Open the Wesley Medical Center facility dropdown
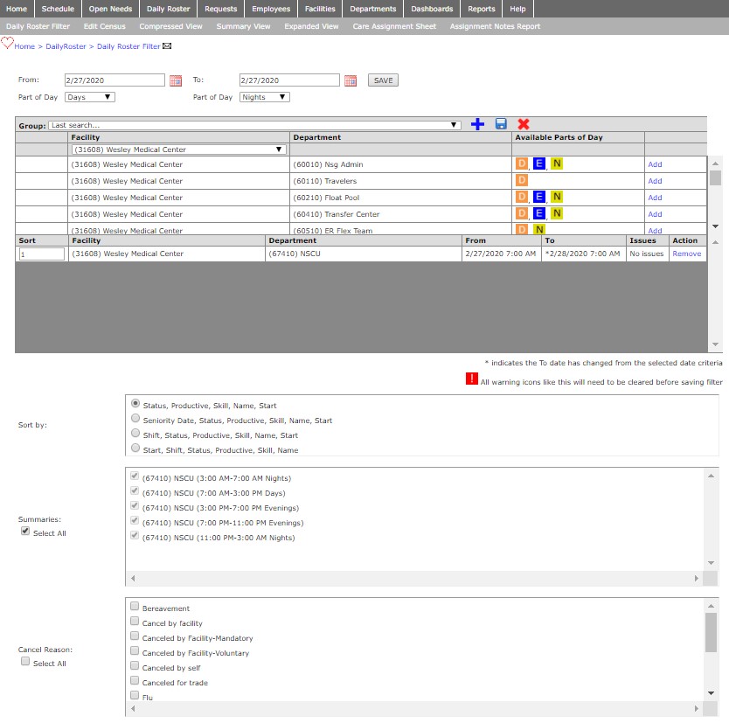 pyautogui.click(x=178, y=149)
